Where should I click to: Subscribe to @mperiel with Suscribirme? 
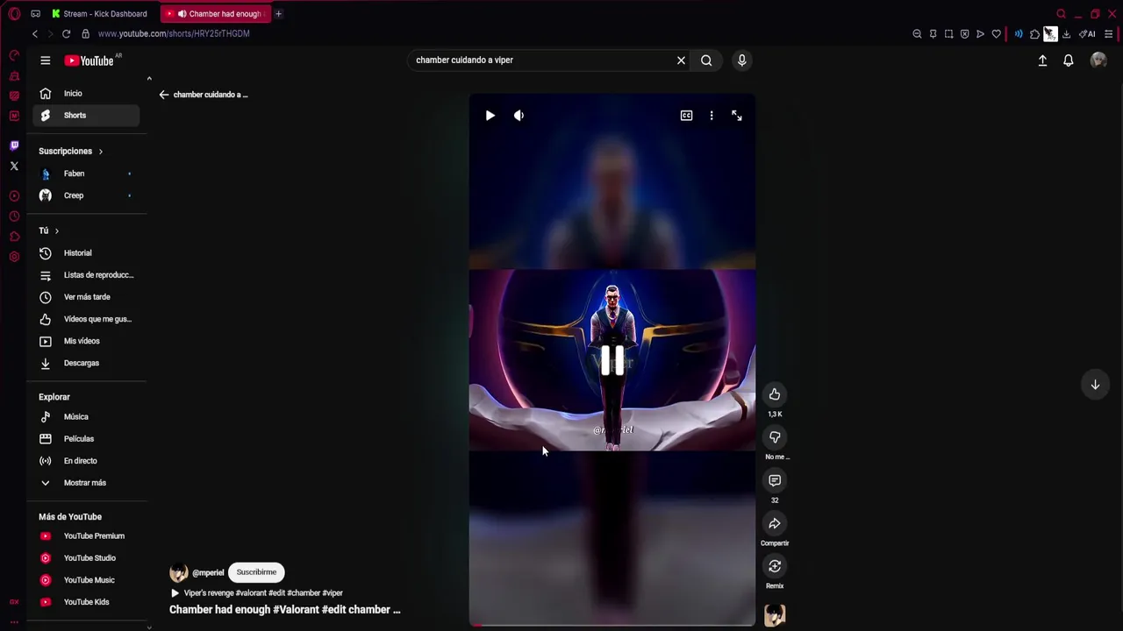256,572
